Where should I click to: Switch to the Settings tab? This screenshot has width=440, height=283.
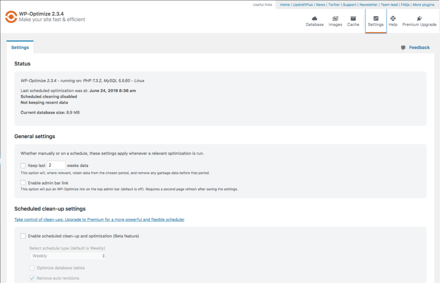click(20, 47)
